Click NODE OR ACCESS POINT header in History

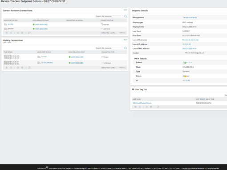tap(77, 52)
